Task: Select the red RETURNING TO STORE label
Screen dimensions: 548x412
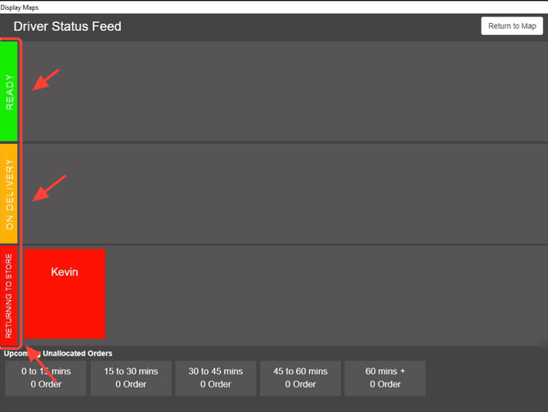Action: pos(9,296)
